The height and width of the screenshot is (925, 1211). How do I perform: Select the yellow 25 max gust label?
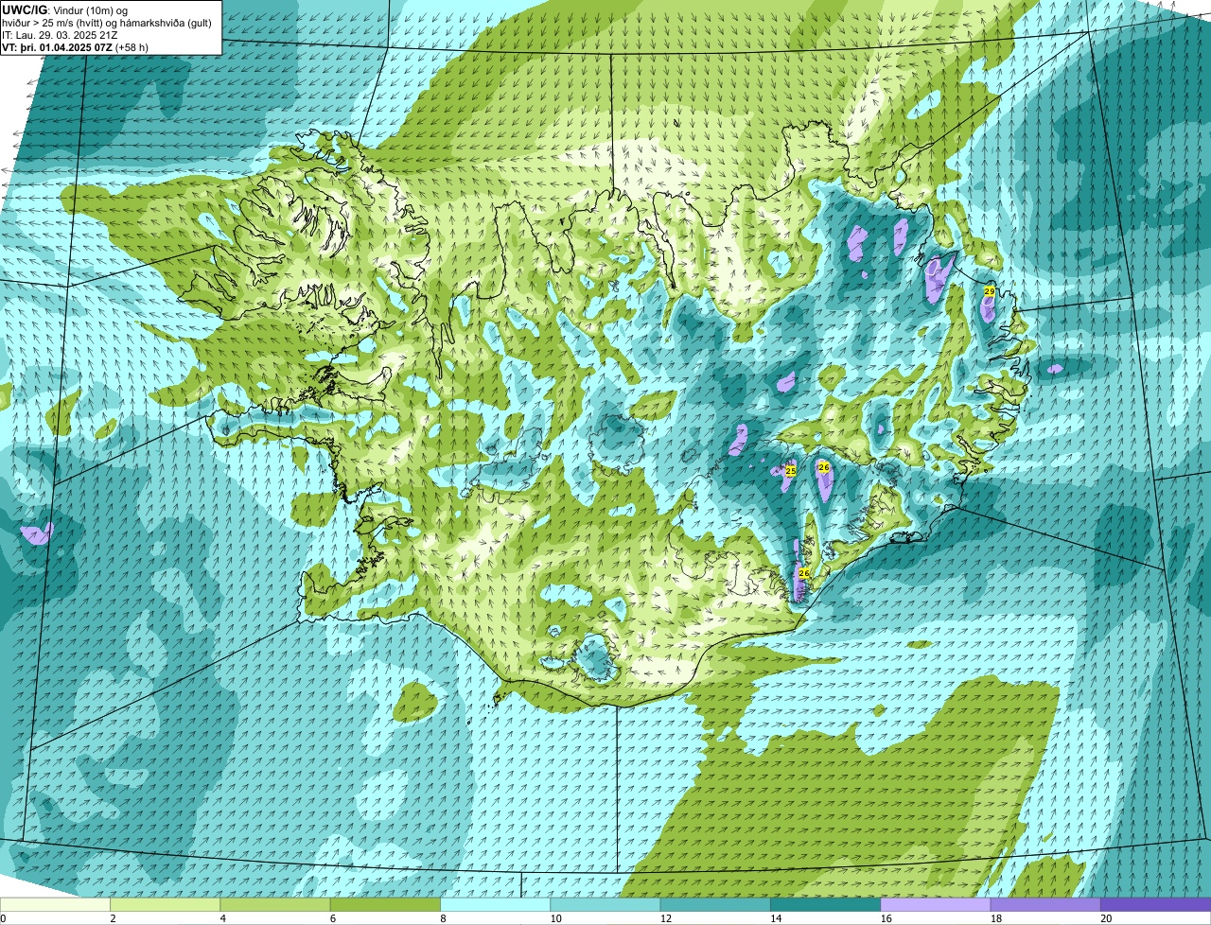[791, 470]
